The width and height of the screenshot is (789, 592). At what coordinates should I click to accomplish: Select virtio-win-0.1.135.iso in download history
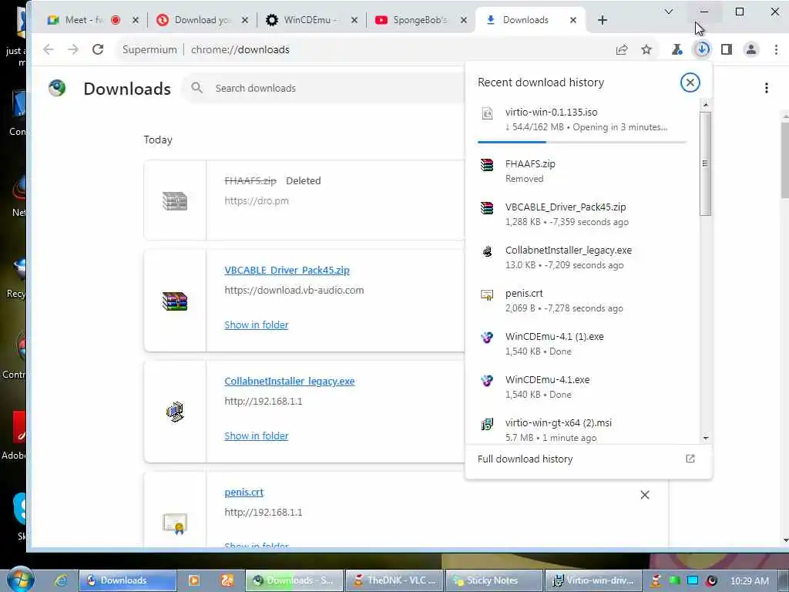[583, 119]
